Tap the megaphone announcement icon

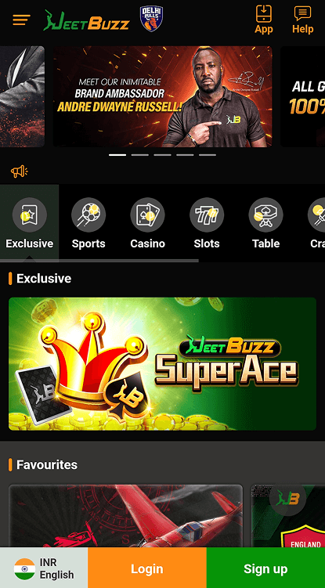point(19,171)
